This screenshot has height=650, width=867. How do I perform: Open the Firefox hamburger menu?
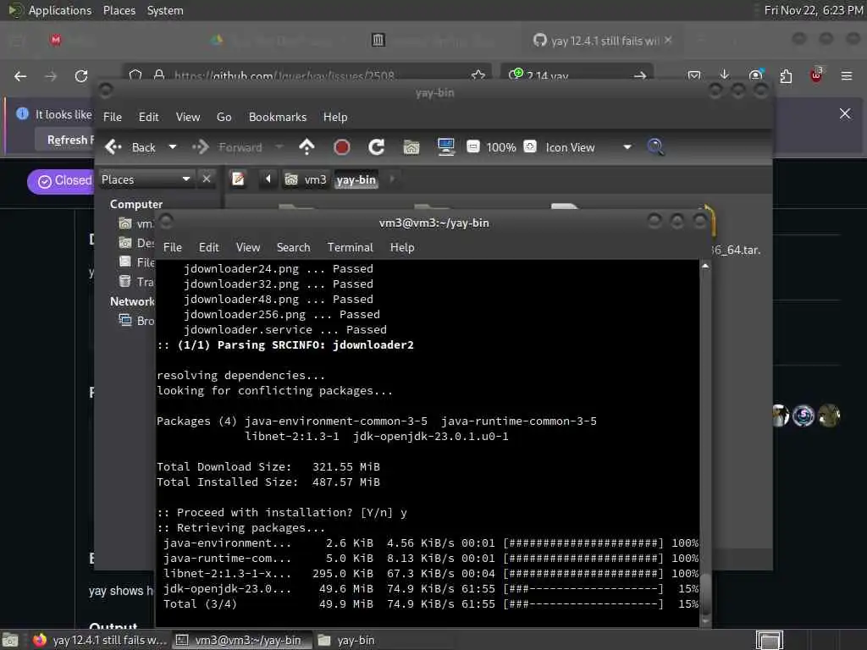point(846,75)
